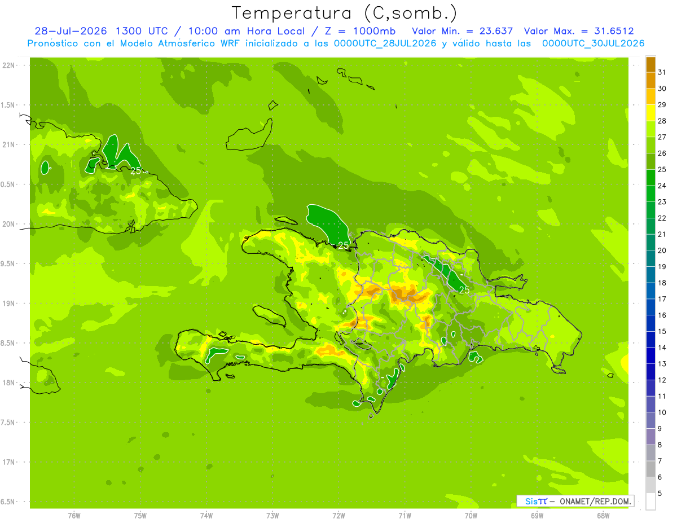This screenshot has height=523, width=677.
Task: Click the '25' contour label on northern Haiti coast
Action: coord(344,245)
